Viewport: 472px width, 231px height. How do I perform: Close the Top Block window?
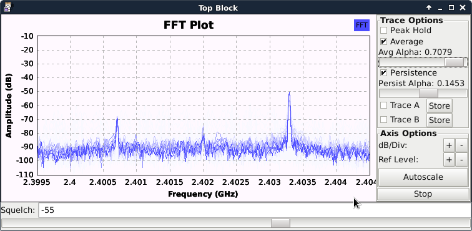click(x=463, y=8)
